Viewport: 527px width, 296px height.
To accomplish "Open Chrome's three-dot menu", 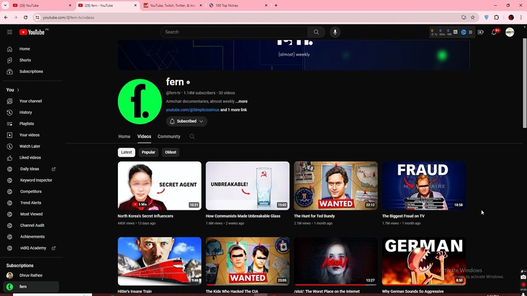I will click(x=521, y=17).
